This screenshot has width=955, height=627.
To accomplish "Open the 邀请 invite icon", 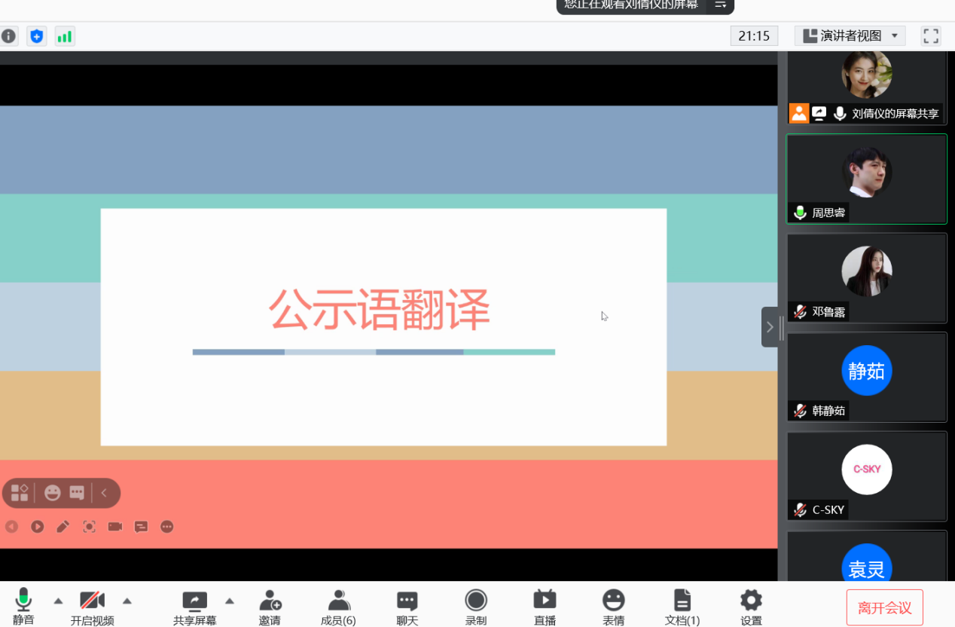I will [x=270, y=607].
